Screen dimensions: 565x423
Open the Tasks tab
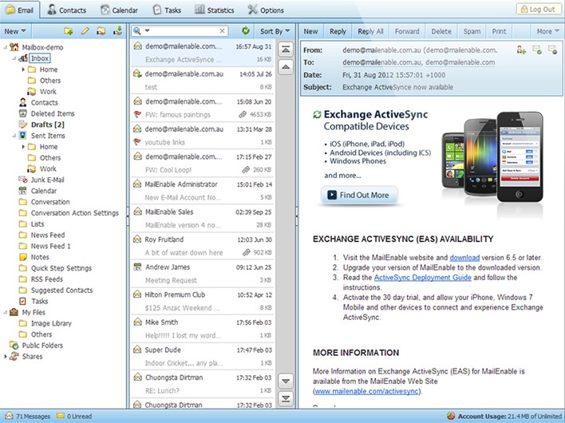167,10
